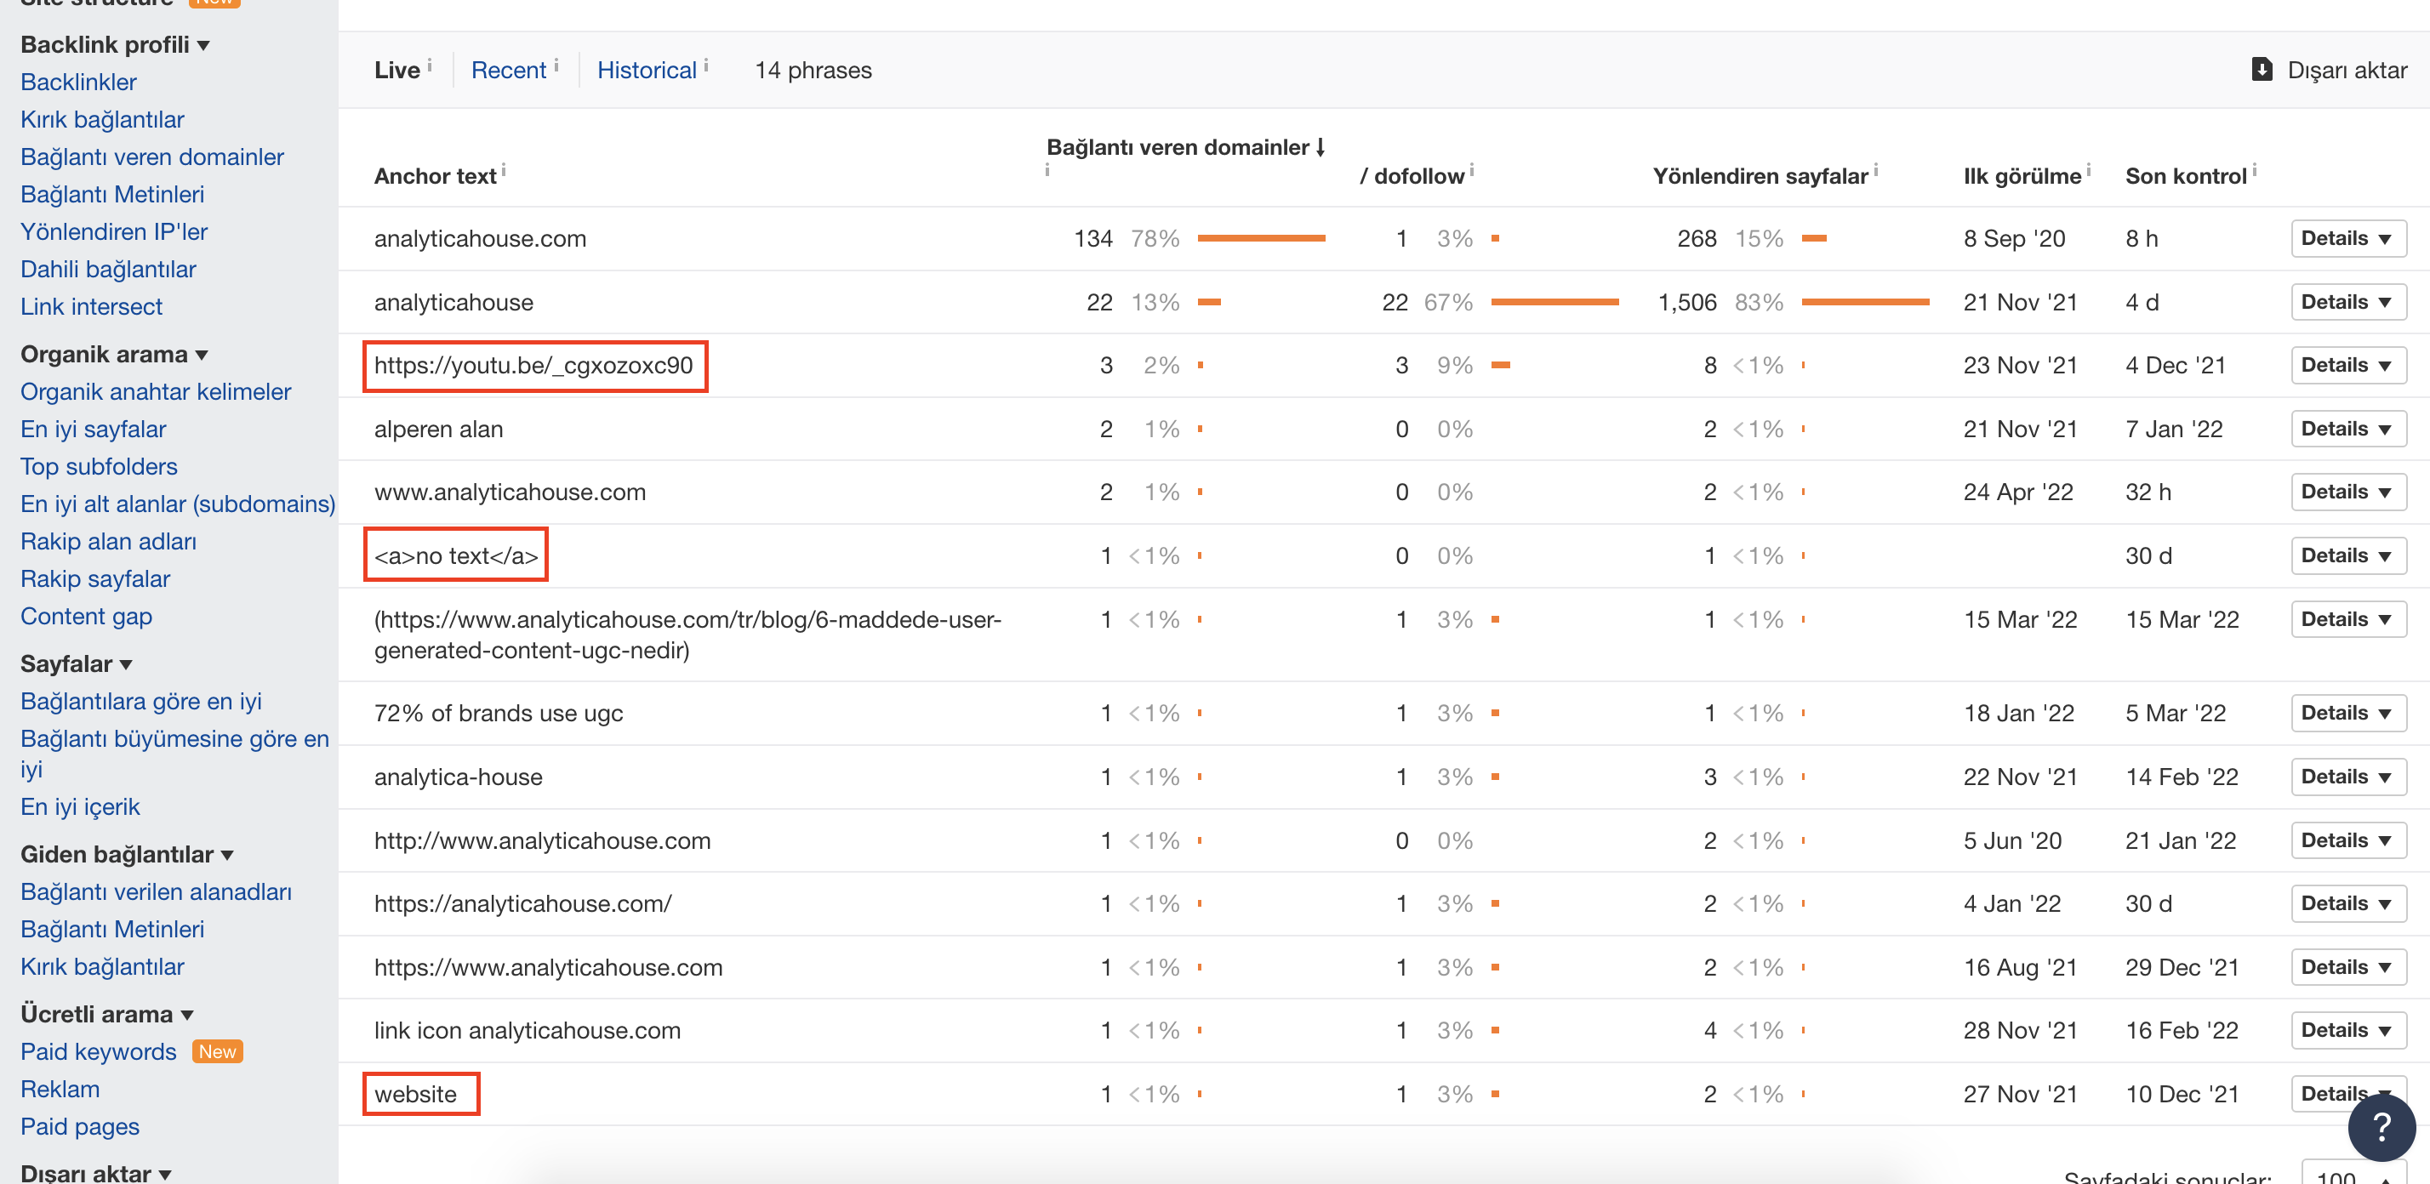The image size is (2430, 1184).
Task: Click the 14 phrases count label
Action: point(813,70)
